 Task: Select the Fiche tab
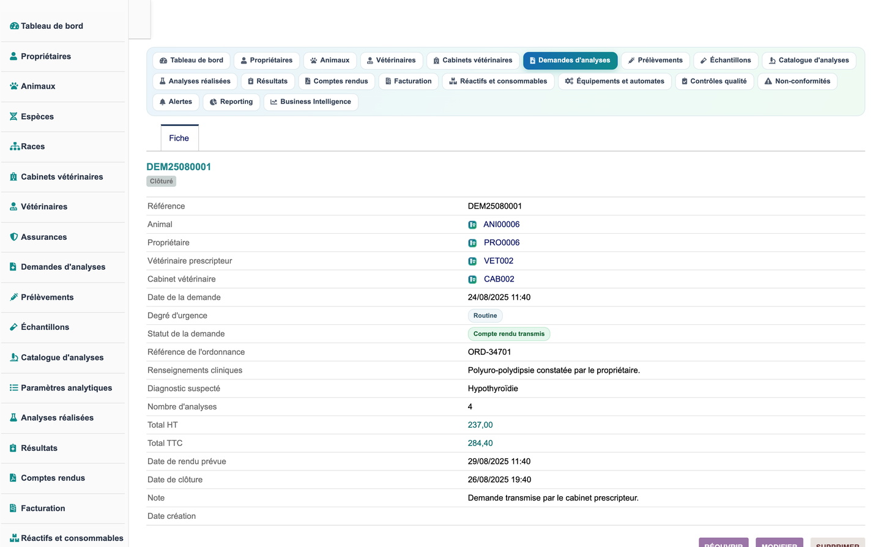coord(179,138)
